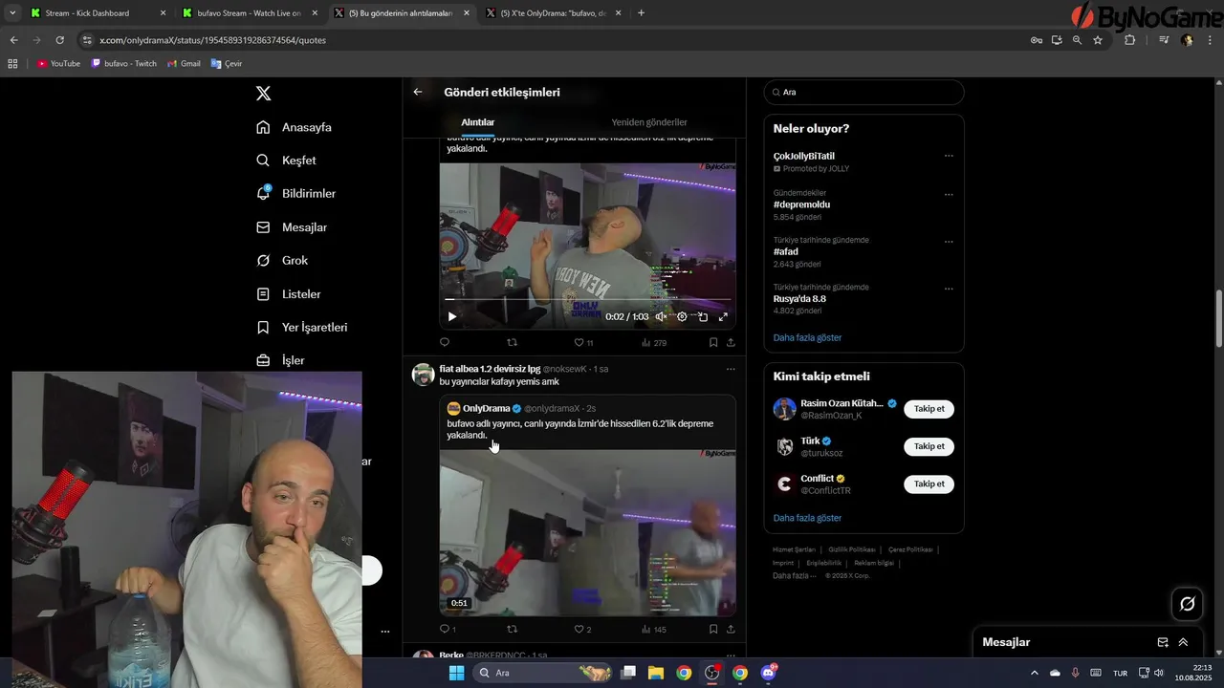Open the second video thumbnail marked 0:51
The height and width of the screenshot is (688, 1224).
click(587, 532)
